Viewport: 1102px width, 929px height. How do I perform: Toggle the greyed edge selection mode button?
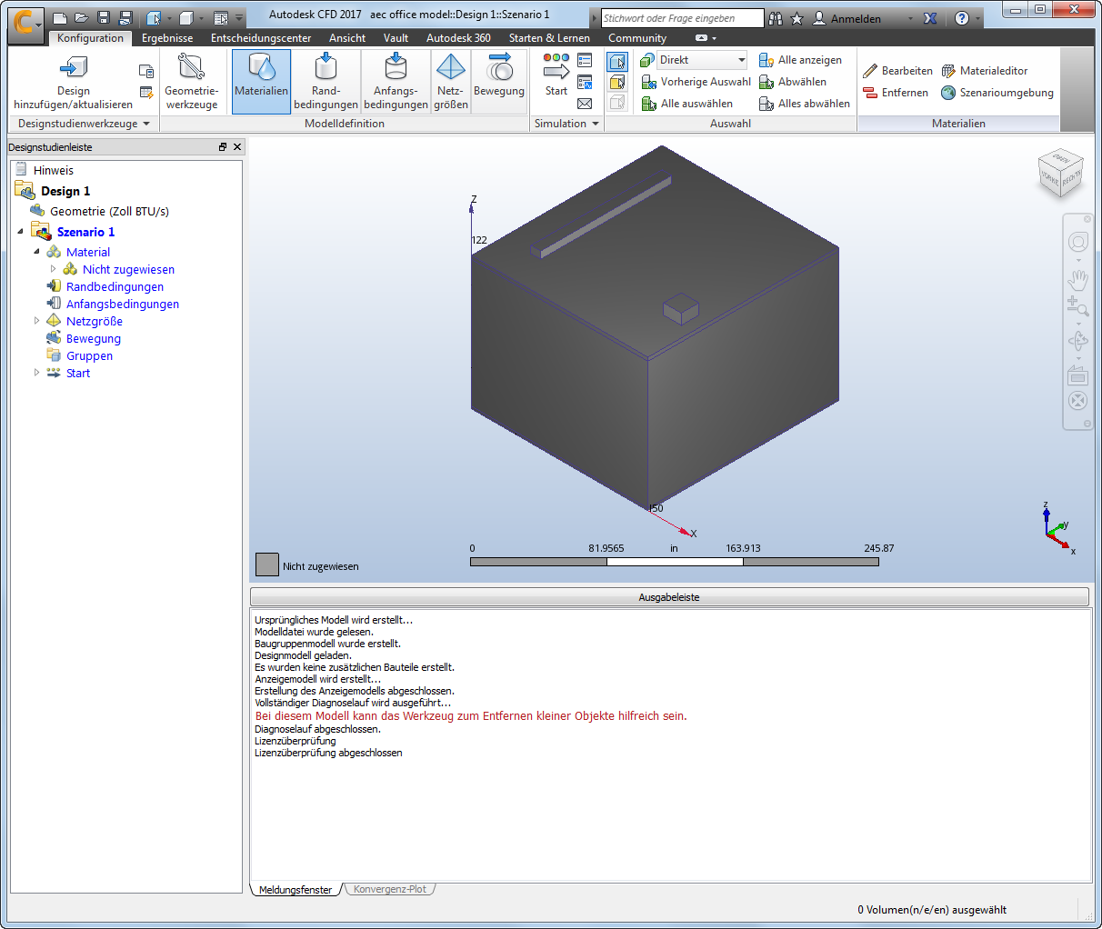click(617, 102)
